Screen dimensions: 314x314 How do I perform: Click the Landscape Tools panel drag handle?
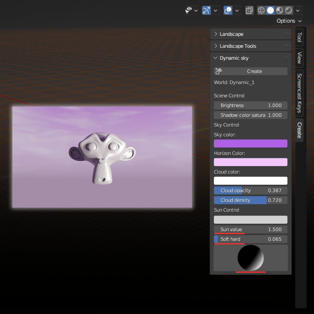(x=286, y=46)
